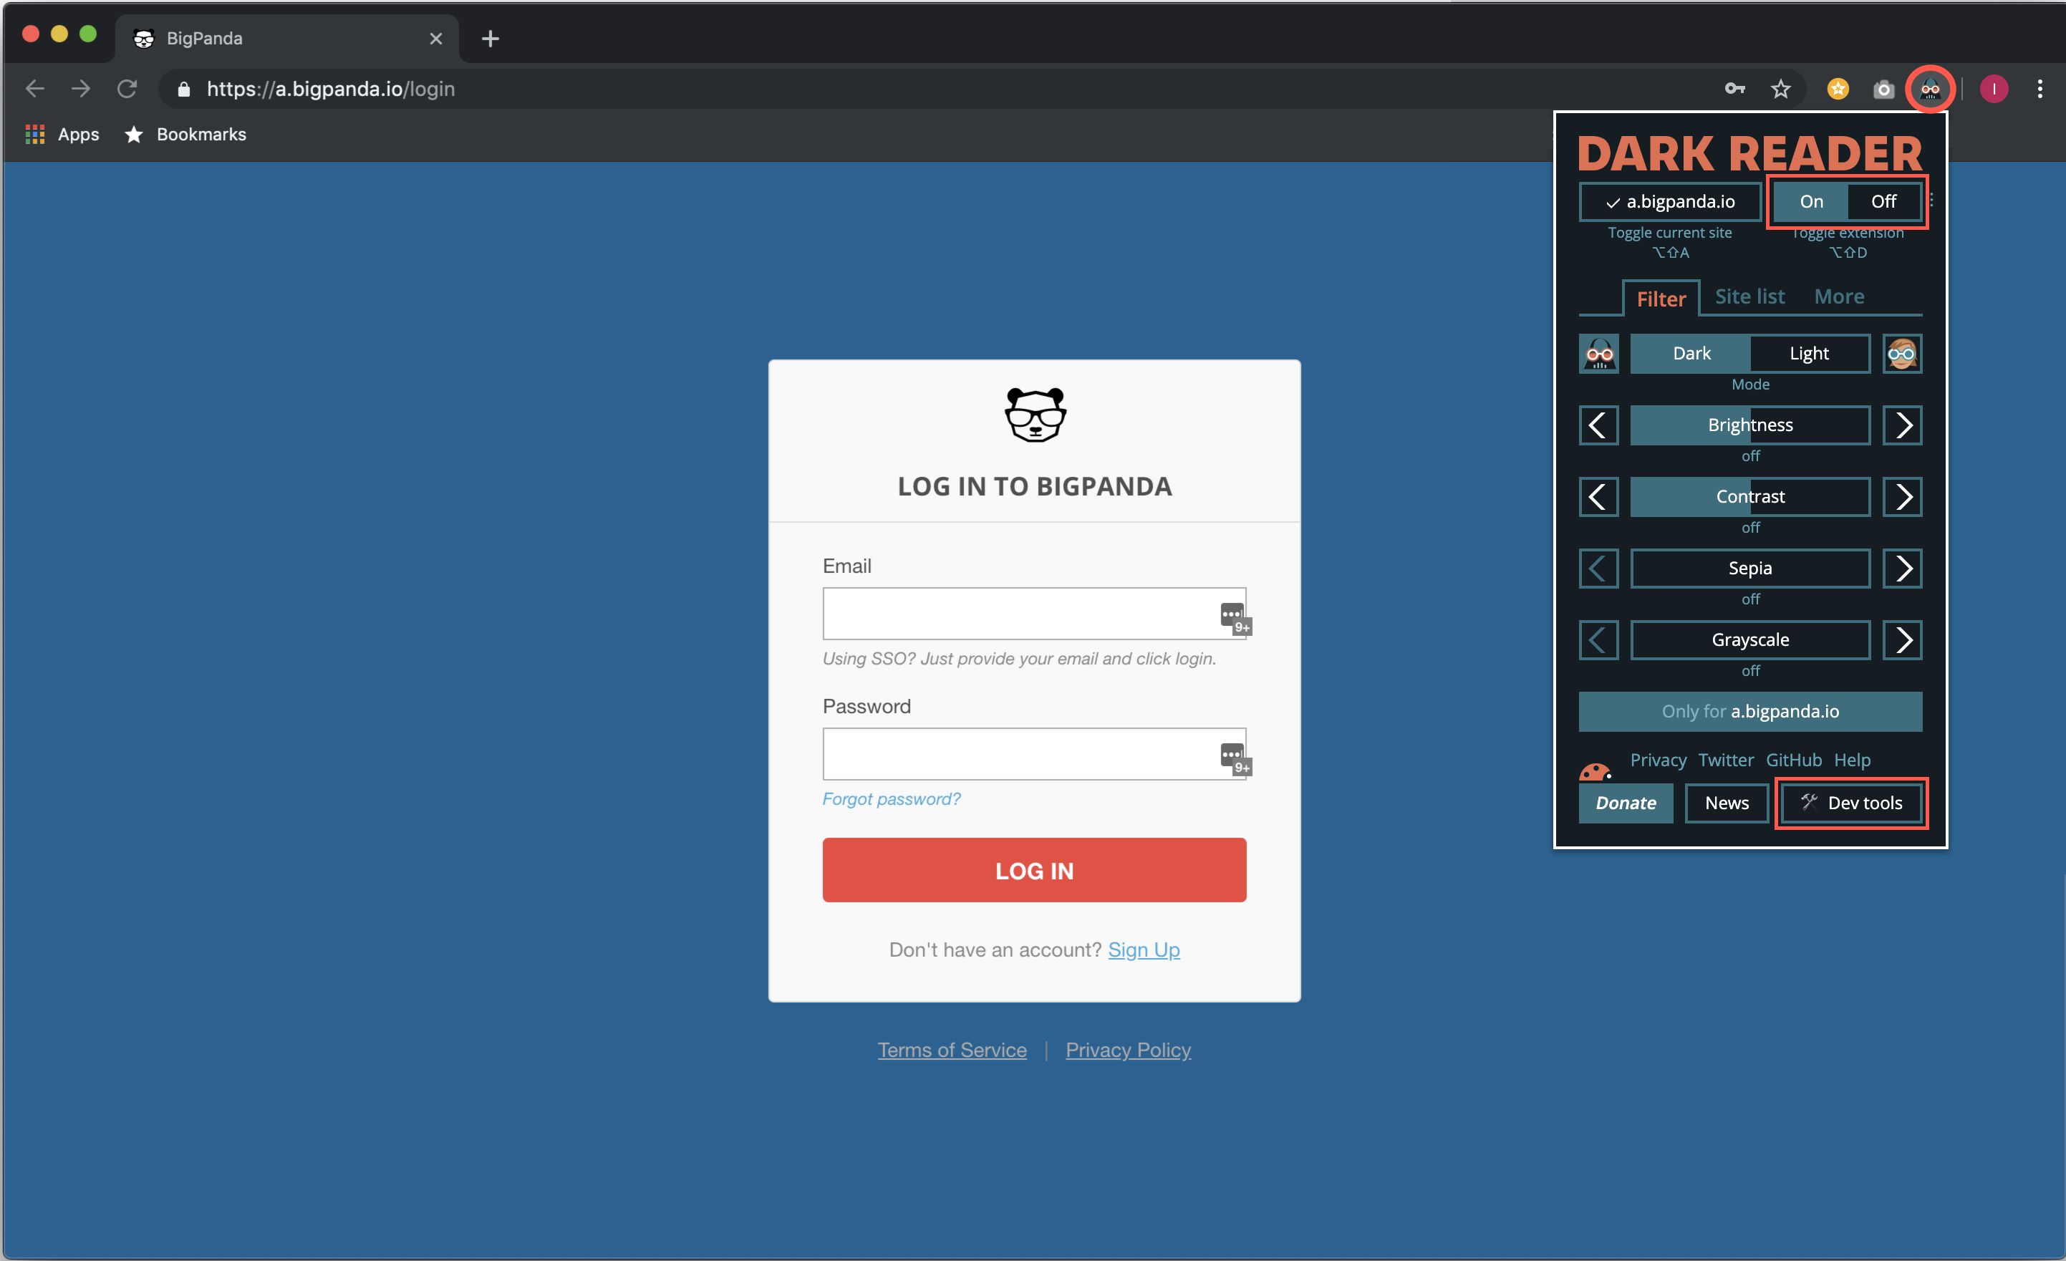This screenshot has height=1261, width=2066.
Task: Increase Sepia with right arrow
Action: click(1902, 569)
